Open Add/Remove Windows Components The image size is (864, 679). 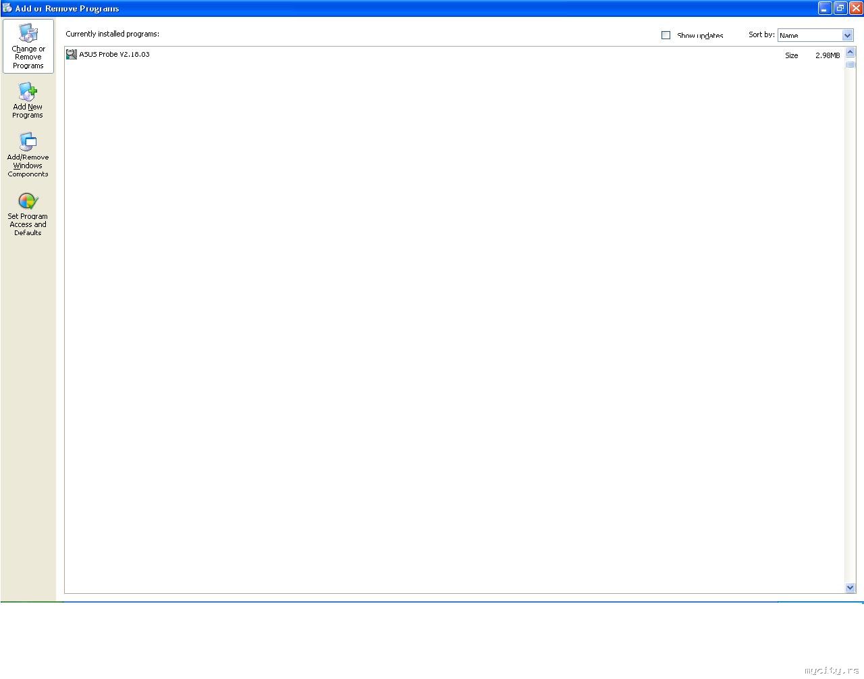click(28, 155)
